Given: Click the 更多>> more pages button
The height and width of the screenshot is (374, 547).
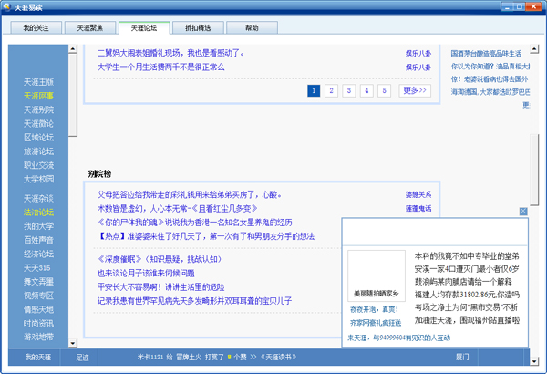Looking at the screenshot, I should tap(415, 90).
